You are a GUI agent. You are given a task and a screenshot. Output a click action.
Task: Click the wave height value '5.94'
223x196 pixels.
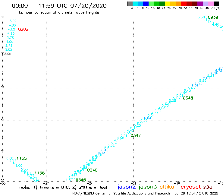click(36, 180)
